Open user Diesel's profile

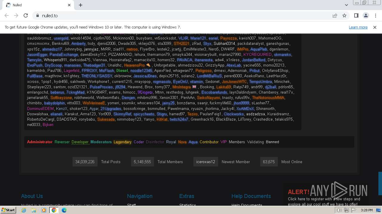(122, 70)
